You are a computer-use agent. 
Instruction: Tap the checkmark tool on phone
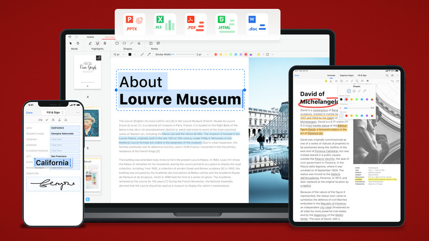click(47, 120)
